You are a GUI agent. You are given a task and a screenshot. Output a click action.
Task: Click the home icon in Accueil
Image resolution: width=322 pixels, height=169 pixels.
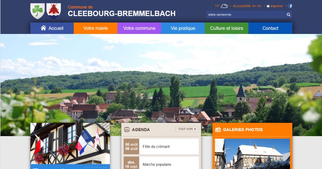pyautogui.click(x=43, y=28)
